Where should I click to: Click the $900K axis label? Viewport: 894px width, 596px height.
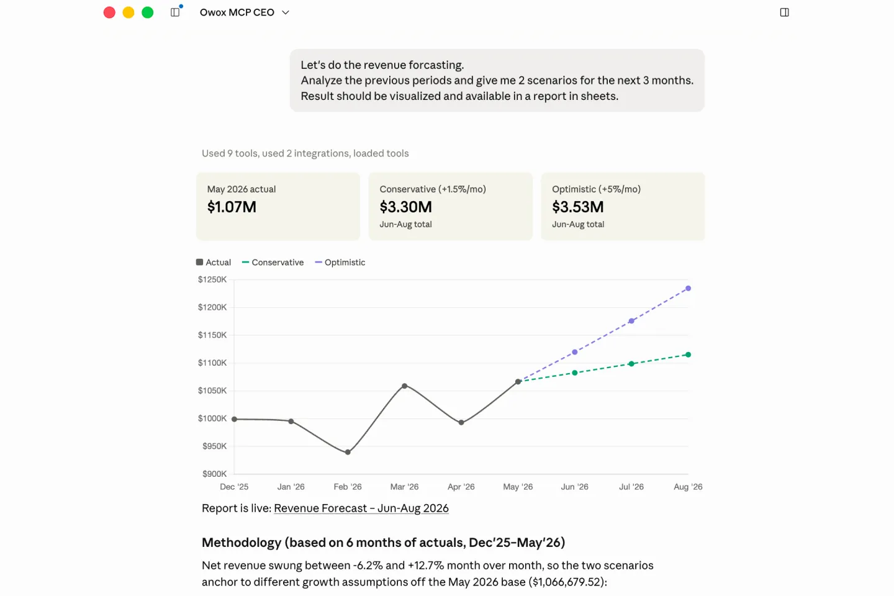[x=215, y=474]
